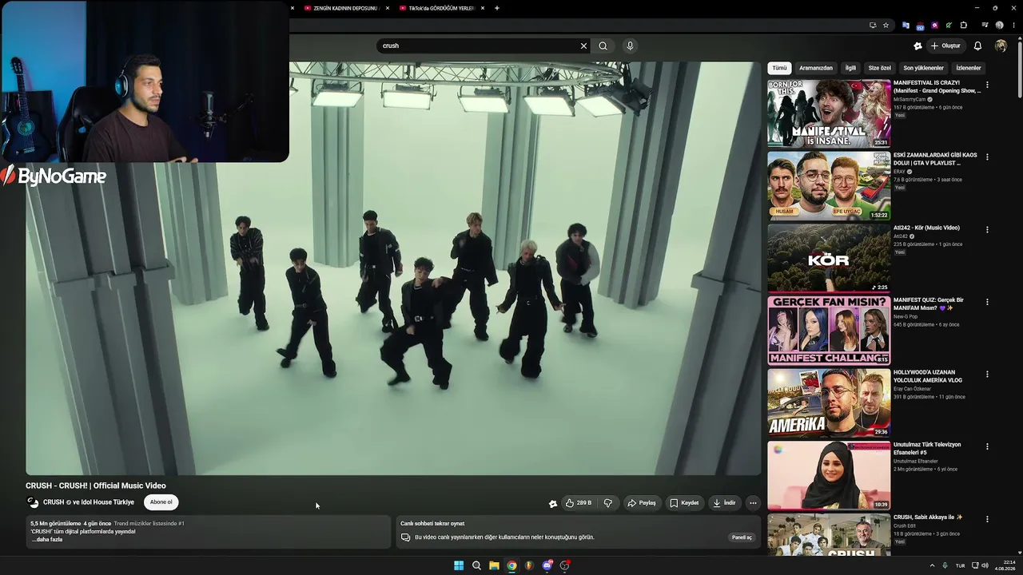Save video with 'Kaydet' button
This screenshot has height=575, width=1023.
[684, 503]
